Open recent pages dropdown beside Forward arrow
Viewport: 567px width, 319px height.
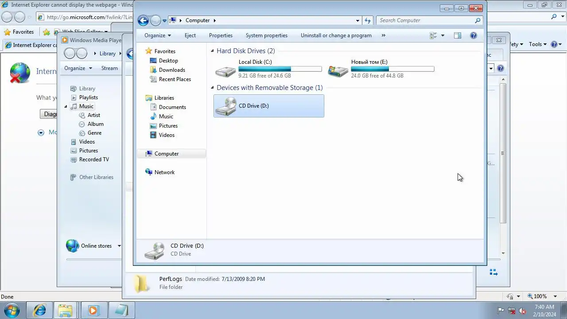pyautogui.click(x=164, y=21)
